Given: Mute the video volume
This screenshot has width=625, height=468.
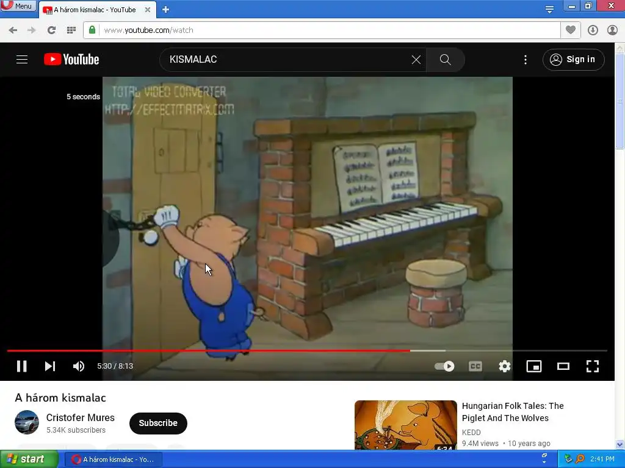Looking at the screenshot, I should pos(79,366).
